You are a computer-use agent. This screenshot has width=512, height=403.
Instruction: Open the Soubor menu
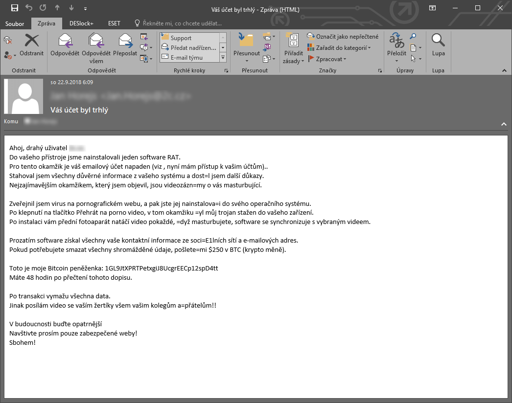15,23
